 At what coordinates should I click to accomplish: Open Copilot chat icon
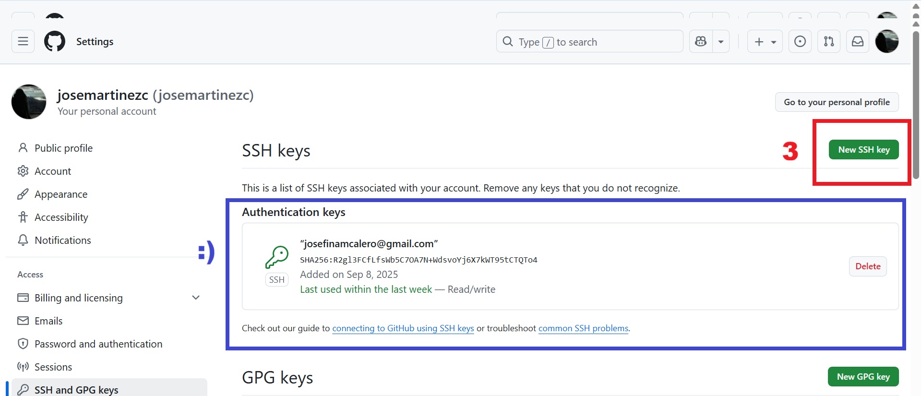(x=701, y=41)
